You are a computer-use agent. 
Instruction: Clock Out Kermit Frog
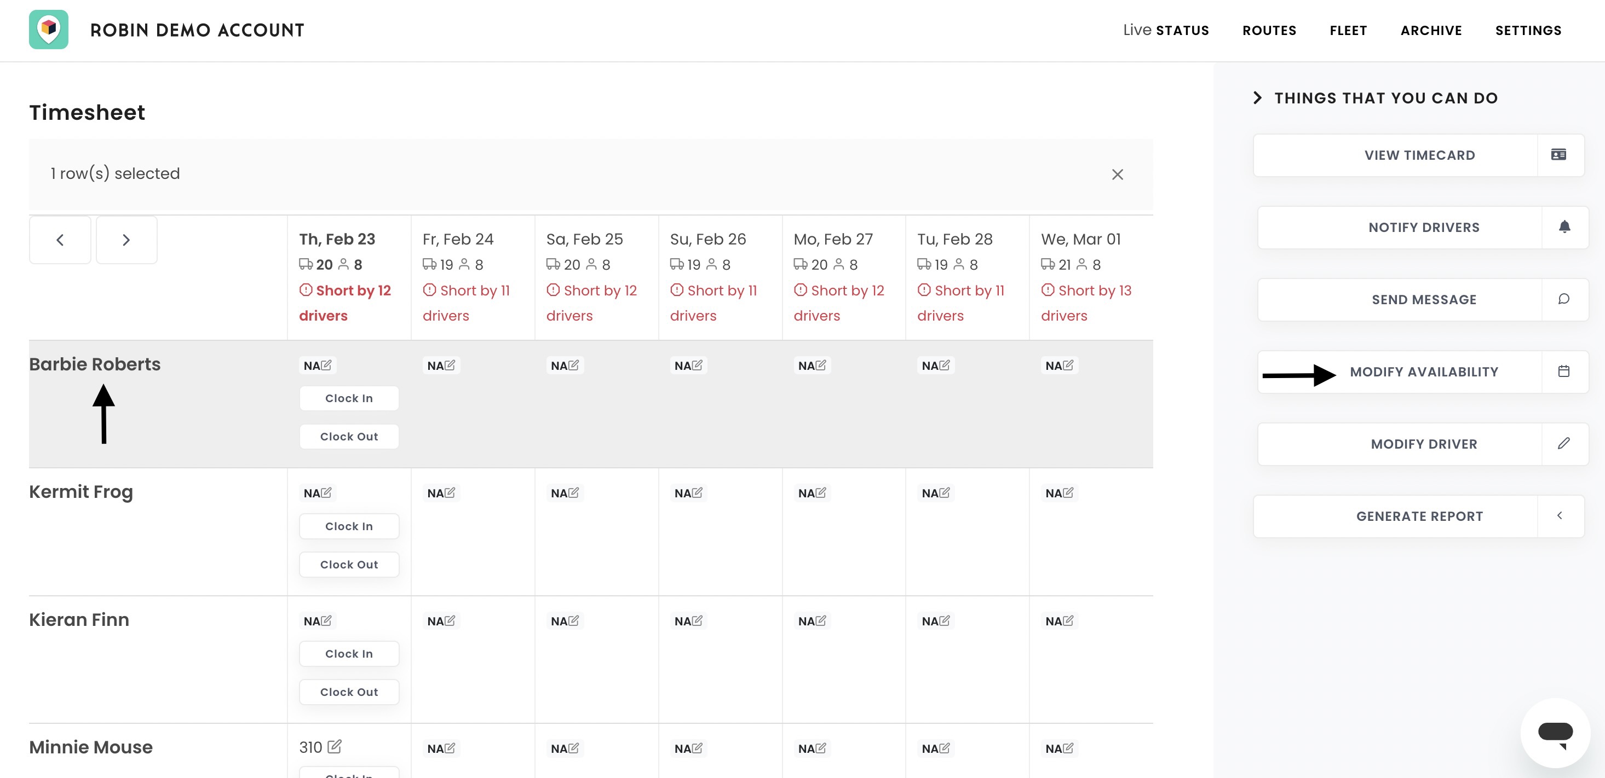pos(349,565)
